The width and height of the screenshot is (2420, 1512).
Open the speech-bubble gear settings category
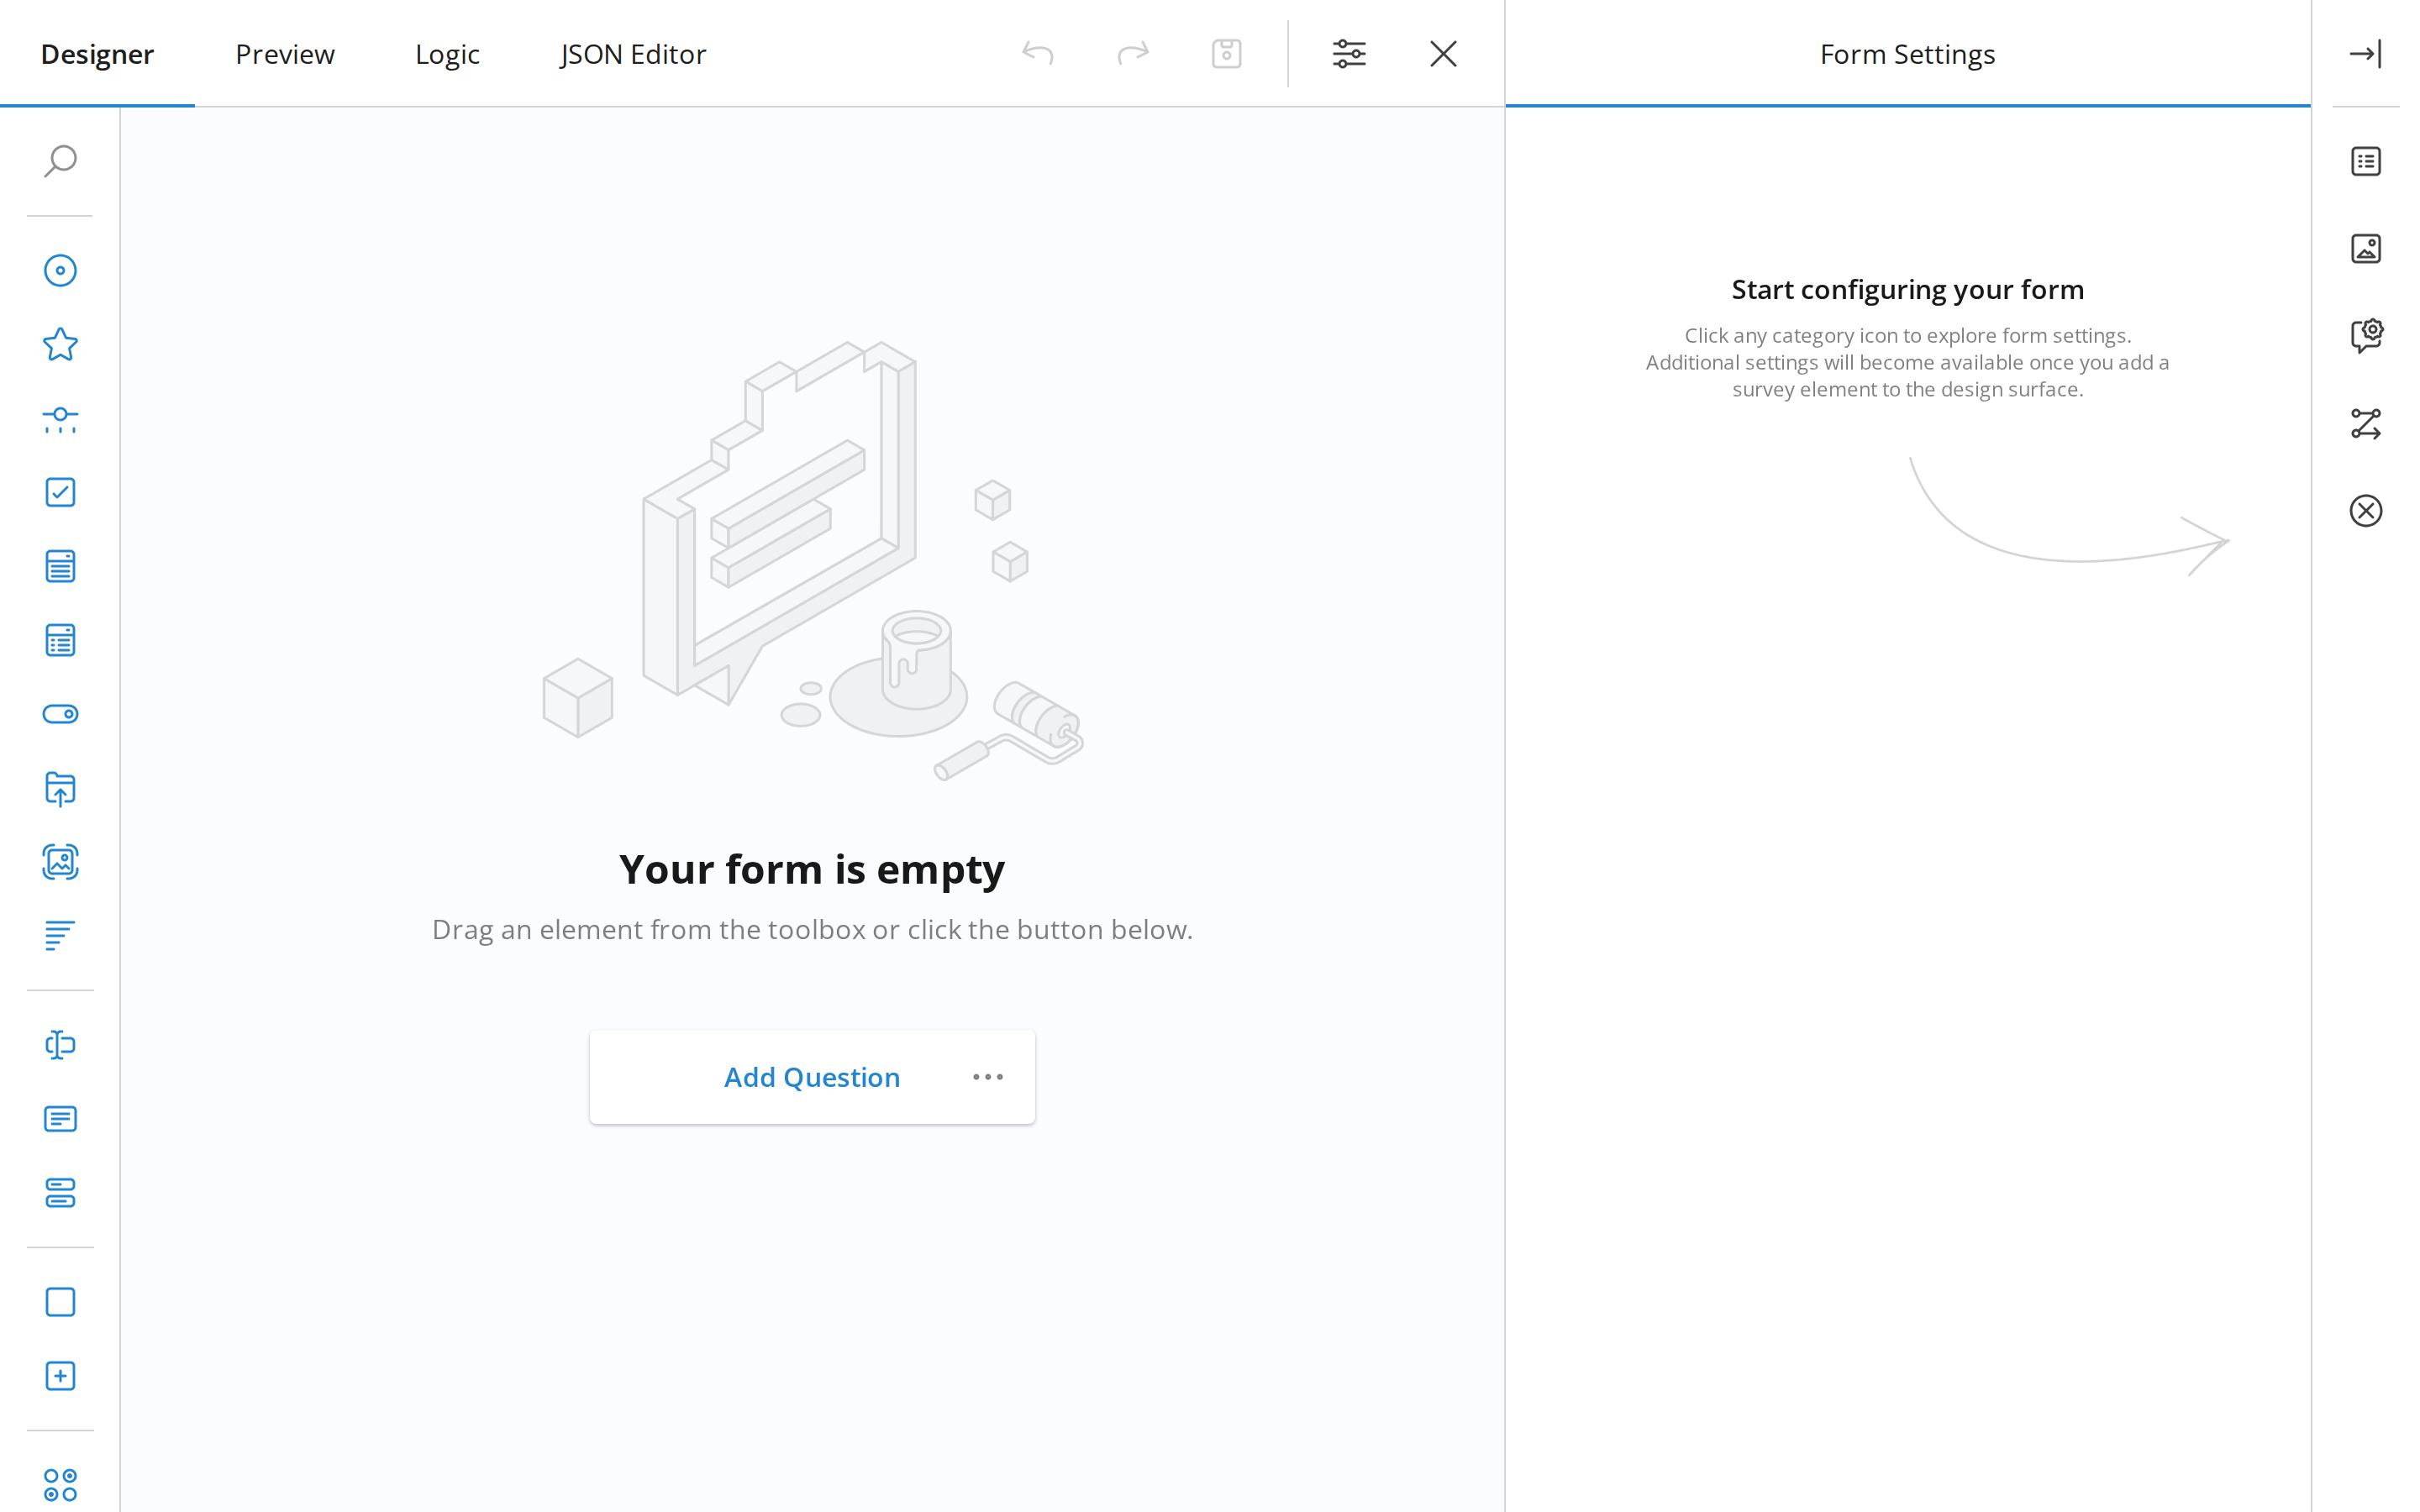(2366, 335)
